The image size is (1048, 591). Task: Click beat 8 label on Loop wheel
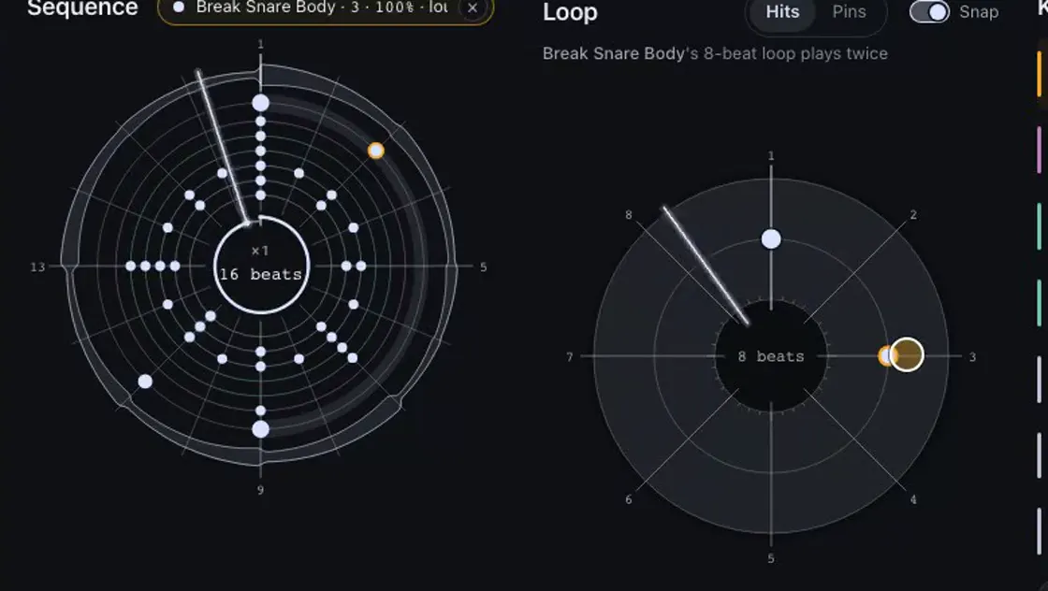pyautogui.click(x=628, y=215)
